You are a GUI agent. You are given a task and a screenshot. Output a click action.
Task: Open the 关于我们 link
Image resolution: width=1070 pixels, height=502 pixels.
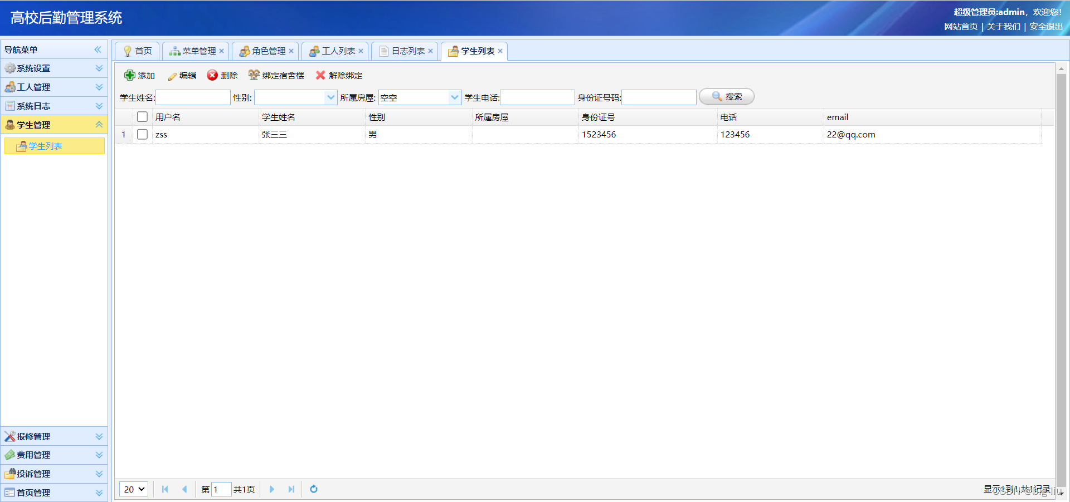(1004, 27)
